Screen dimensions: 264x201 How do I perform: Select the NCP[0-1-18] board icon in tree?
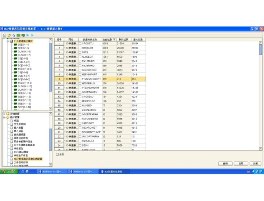[15, 107]
